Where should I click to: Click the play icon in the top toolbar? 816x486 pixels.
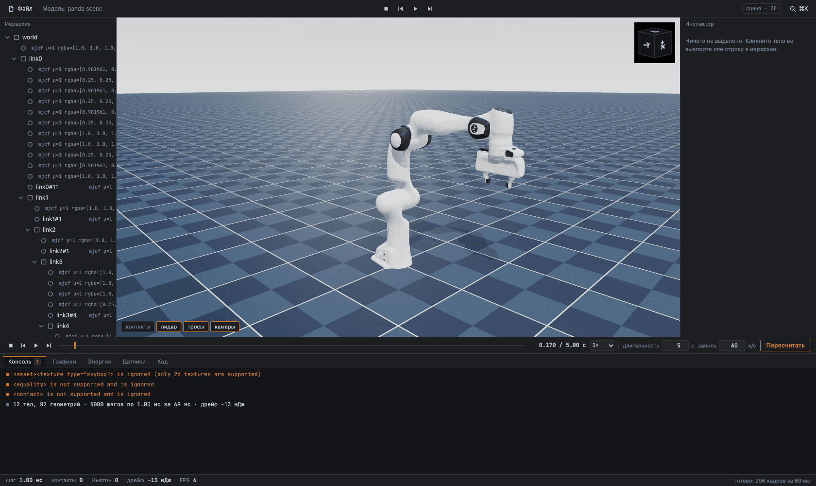pos(415,9)
